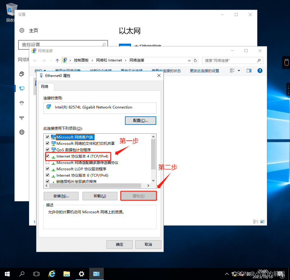Select Microsoft LLDP 协议驱动程序 list row
The height and width of the screenshot is (280, 290).
click(x=81, y=169)
